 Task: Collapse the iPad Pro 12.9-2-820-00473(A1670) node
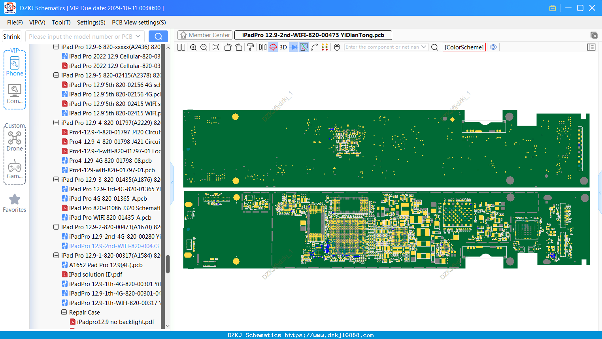coord(56,227)
